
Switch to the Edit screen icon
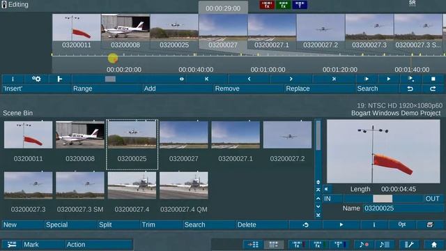pyautogui.click(x=274, y=245)
